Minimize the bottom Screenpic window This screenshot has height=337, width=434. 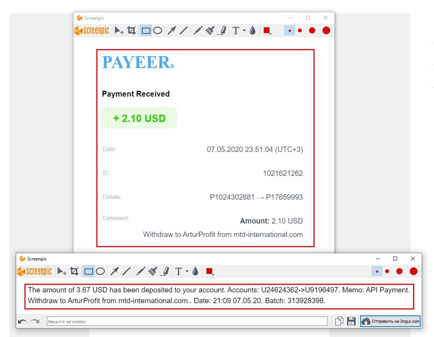[x=378, y=259]
